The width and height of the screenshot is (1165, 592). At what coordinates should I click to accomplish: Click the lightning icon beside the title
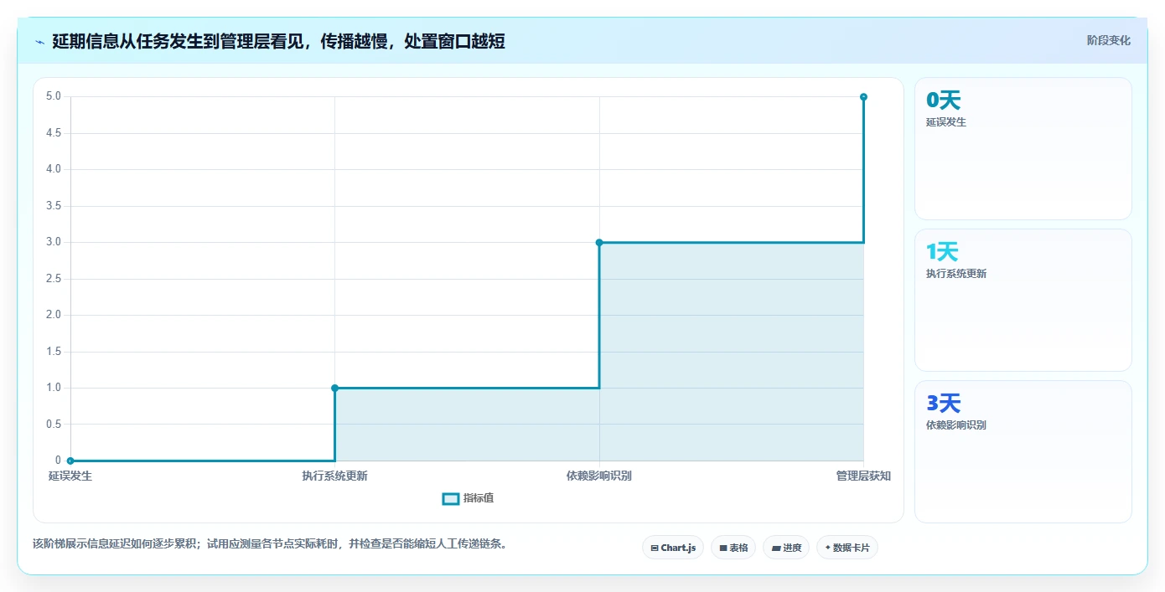39,42
